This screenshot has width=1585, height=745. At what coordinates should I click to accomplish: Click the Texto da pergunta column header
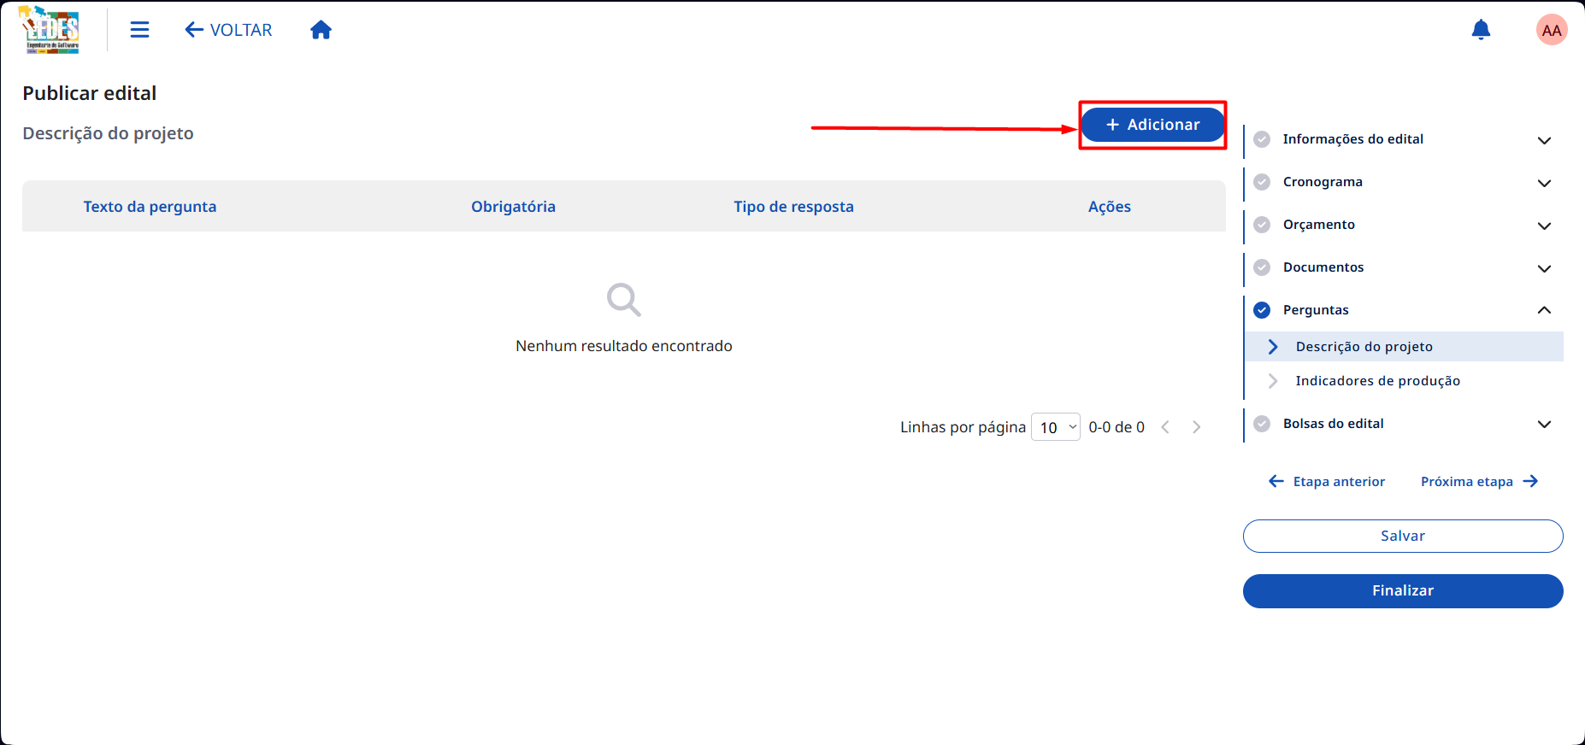tap(150, 207)
